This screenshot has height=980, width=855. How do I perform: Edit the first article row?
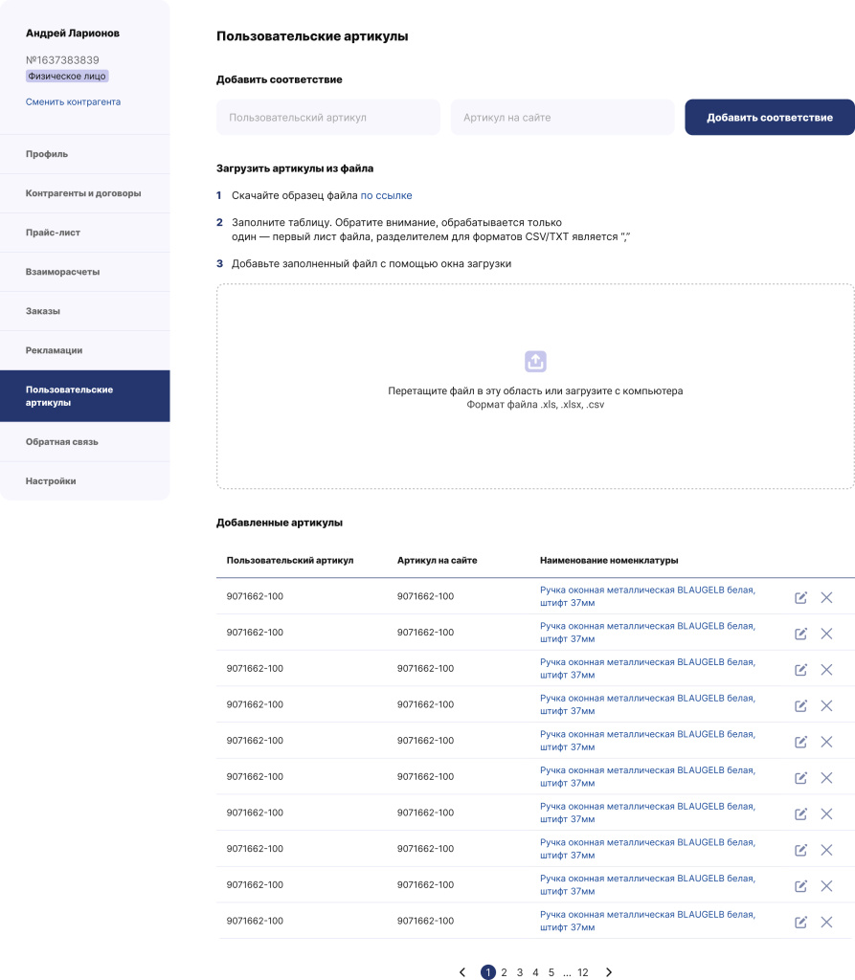[x=800, y=598]
